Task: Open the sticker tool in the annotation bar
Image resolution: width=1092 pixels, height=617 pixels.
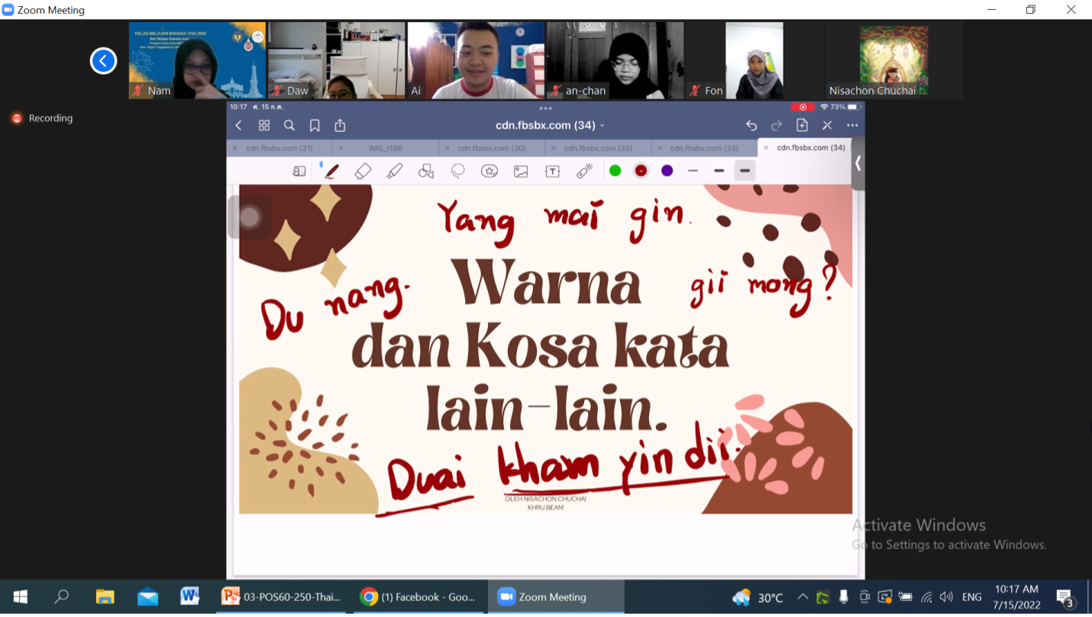Action: point(489,170)
